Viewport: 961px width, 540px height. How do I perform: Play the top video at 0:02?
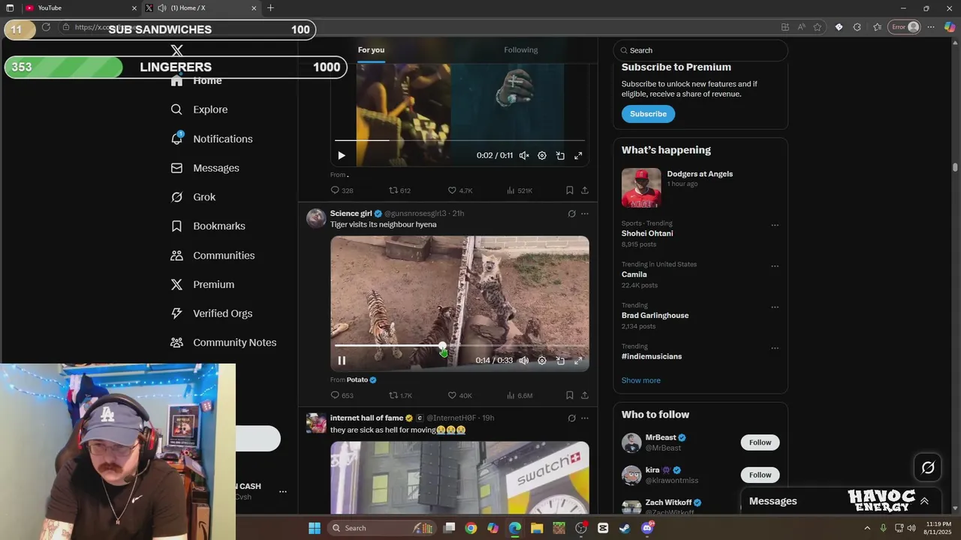pos(342,156)
